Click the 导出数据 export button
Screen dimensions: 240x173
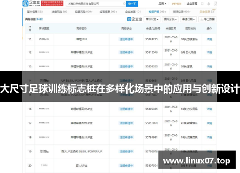[x=207, y=19]
